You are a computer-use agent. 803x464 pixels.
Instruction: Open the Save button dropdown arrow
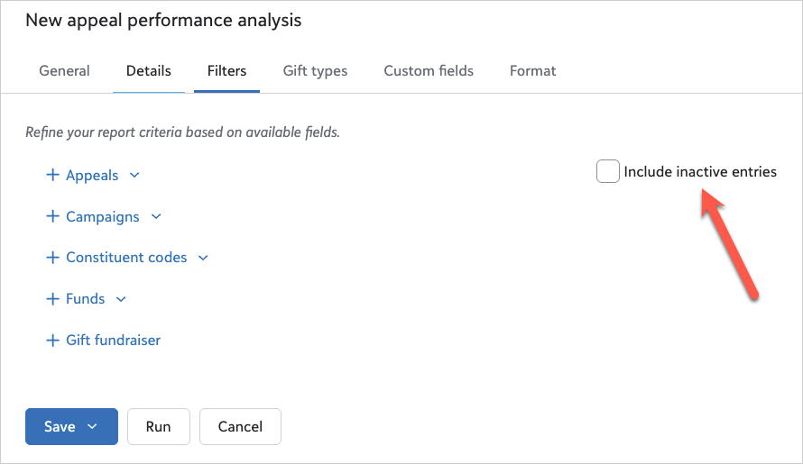pyautogui.click(x=92, y=427)
